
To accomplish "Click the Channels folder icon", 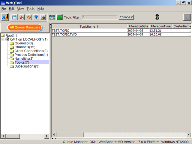I will (12, 47).
